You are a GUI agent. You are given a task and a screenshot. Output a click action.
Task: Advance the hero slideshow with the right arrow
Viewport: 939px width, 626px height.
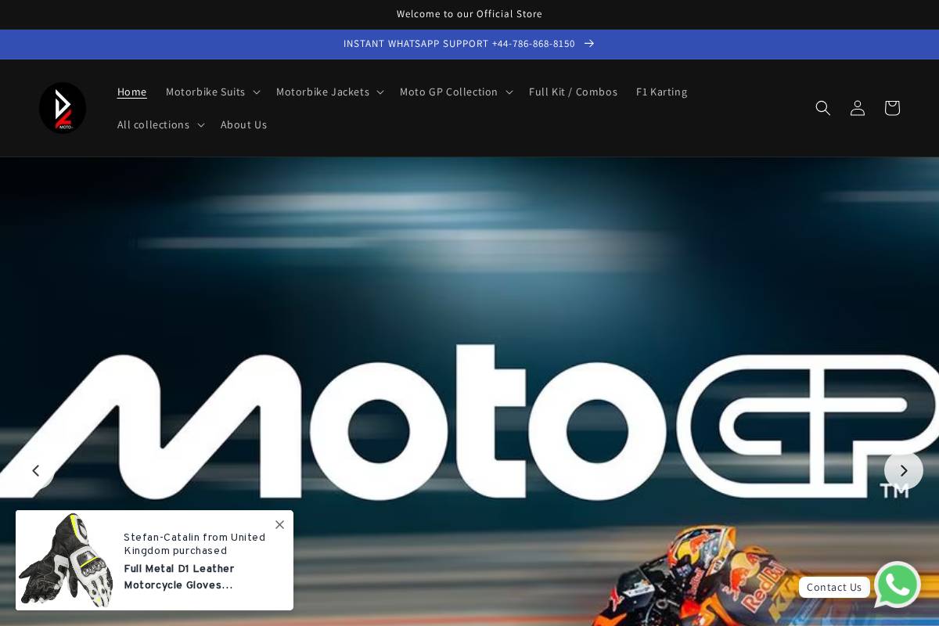pyautogui.click(x=904, y=470)
